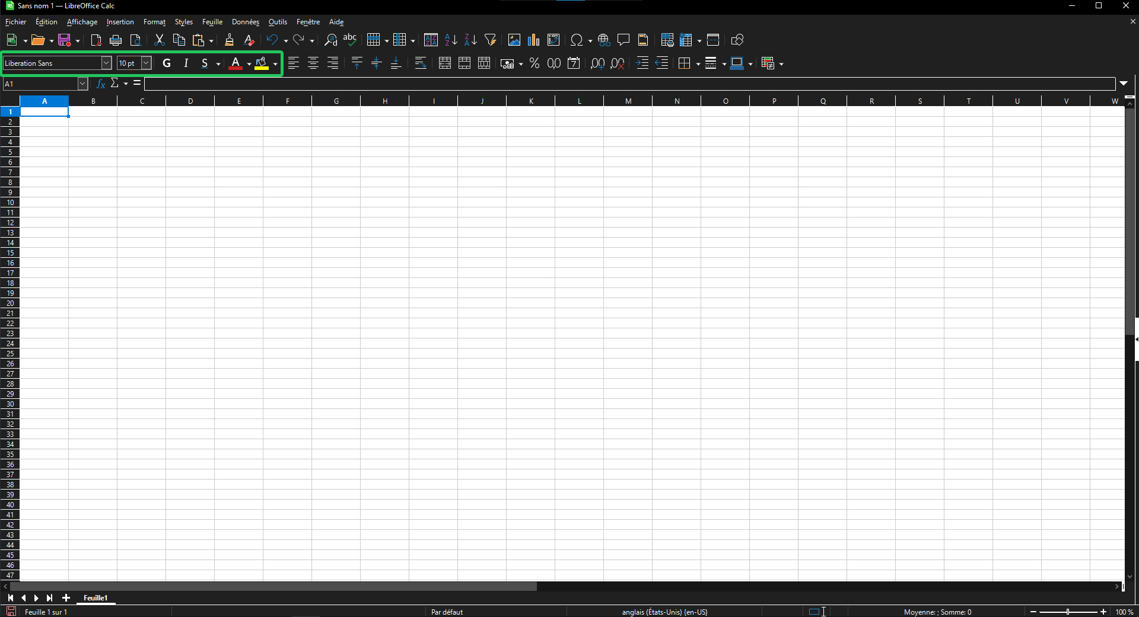Open the Insert Image tool
The width and height of the screenshot is (1139, 617).
pyautogui.click(x=514, y=40)
